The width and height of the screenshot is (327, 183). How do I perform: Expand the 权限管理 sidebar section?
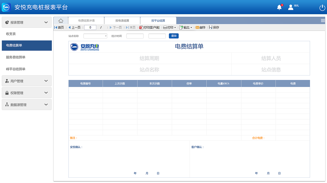coord(27,93)
